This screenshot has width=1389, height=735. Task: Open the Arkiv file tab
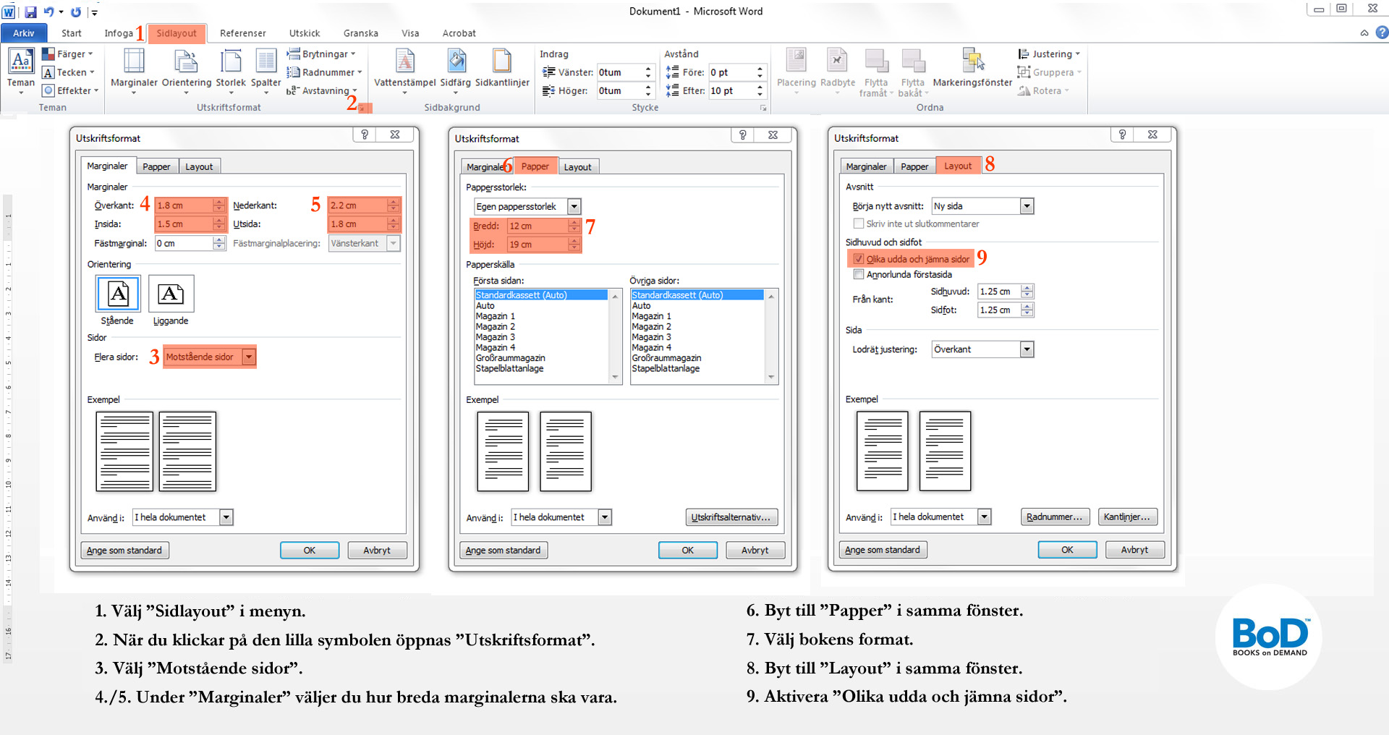(x=23, y=33)
